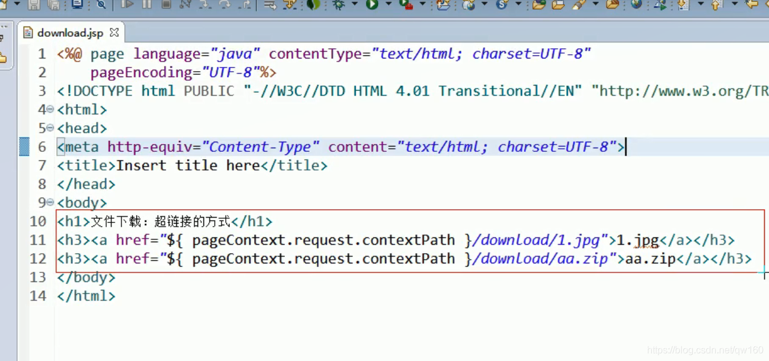Click the blue marker beside line 6
The image size is (769, 361).
pos(24,146)
